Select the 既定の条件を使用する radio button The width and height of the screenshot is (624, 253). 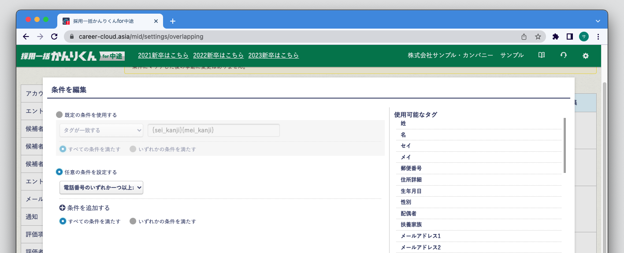pos(59,115)
